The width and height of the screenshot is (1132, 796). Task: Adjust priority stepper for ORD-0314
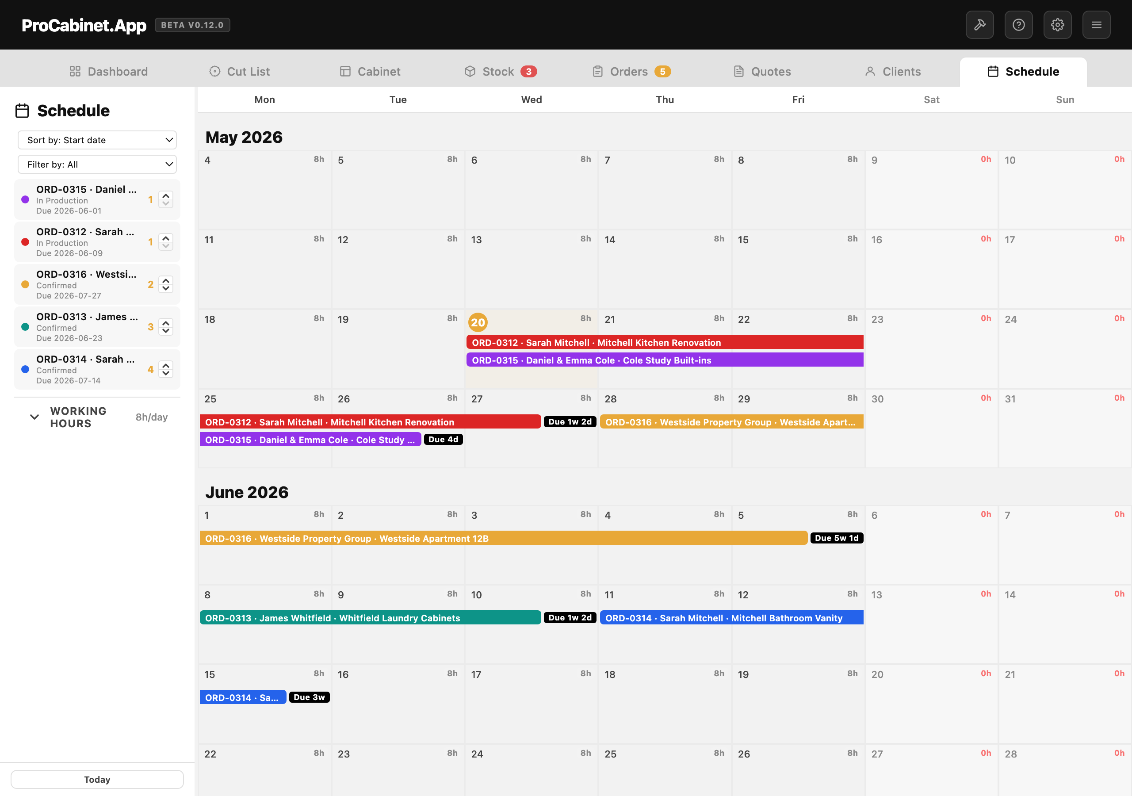(x=166, y=369)
